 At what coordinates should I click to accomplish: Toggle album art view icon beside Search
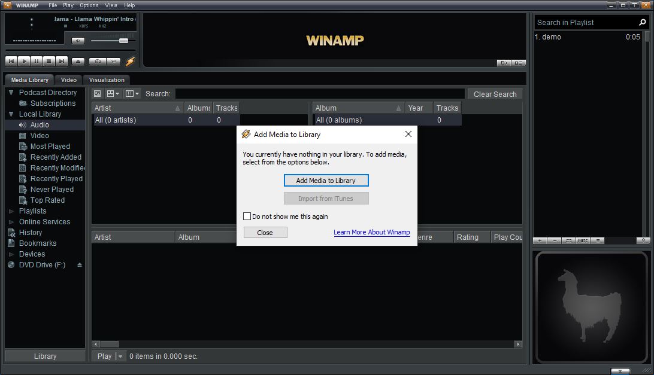[97, 94]
